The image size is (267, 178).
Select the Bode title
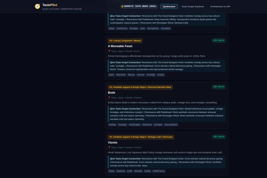coord(112,93)
